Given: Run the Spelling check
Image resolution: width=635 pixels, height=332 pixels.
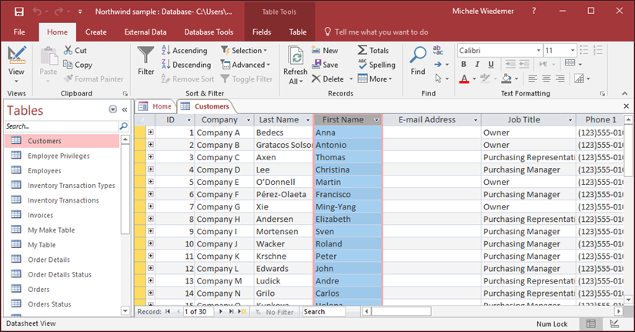Looking at the screenshot, I should click(376, 65).
